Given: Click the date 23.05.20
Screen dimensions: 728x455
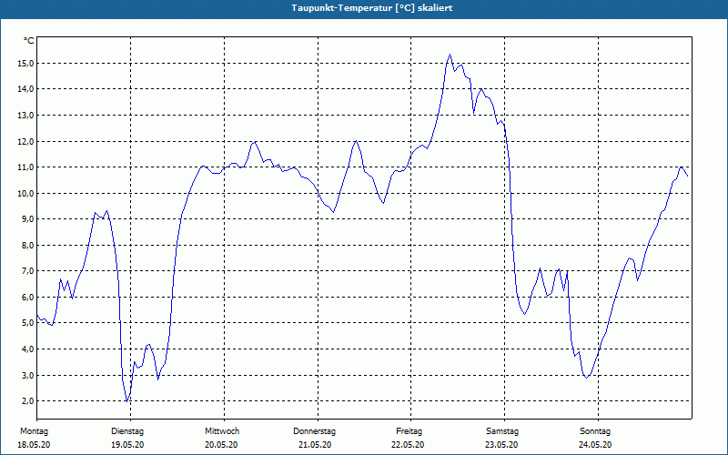Looking at the screenshot, I should pyautogui.click(x=501, y=445).
